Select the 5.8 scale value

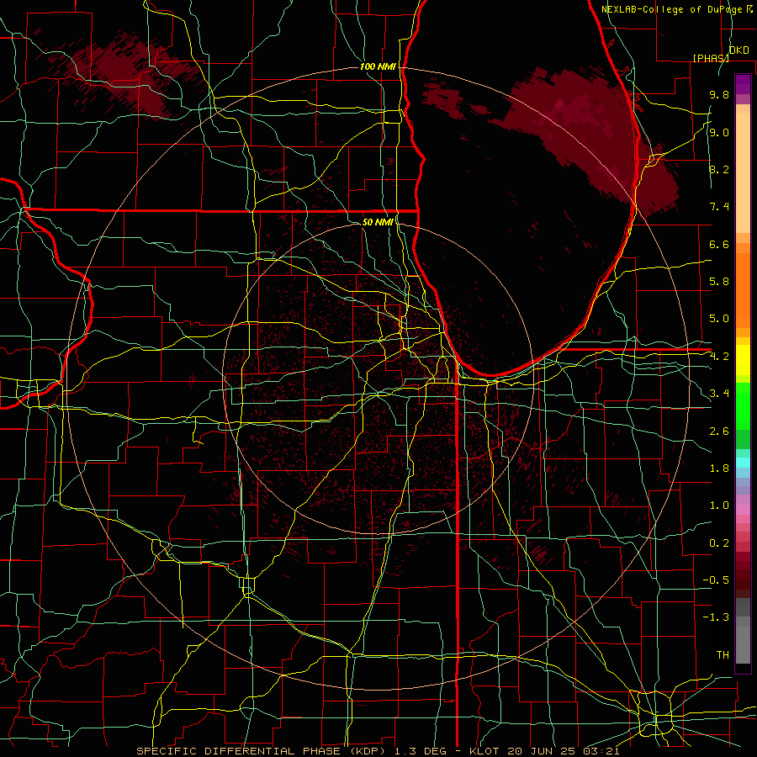coord(719,282)
